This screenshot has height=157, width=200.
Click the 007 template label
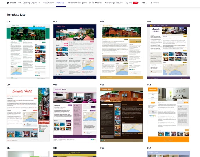coord(55,21)
